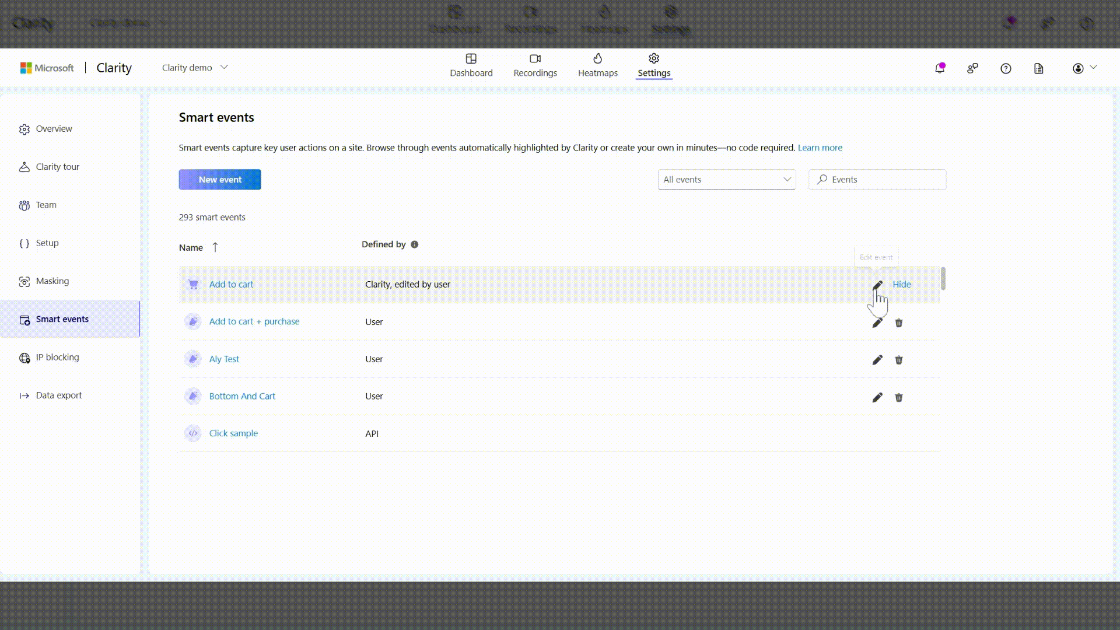
Task: Hide the Add to cart smart event
Action: (901, 284)
